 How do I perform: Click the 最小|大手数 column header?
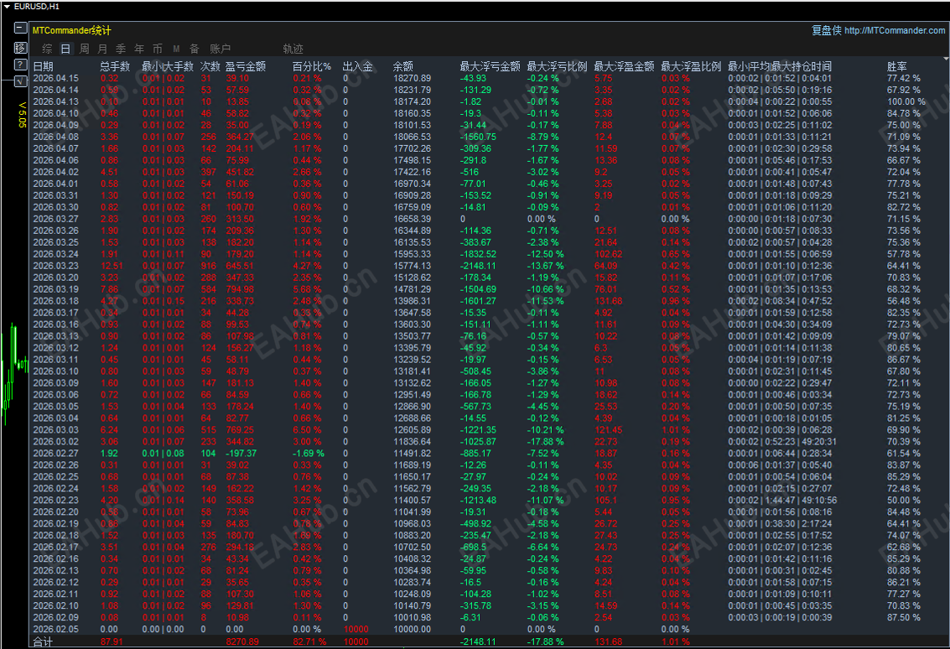click(x=168, y=66)
